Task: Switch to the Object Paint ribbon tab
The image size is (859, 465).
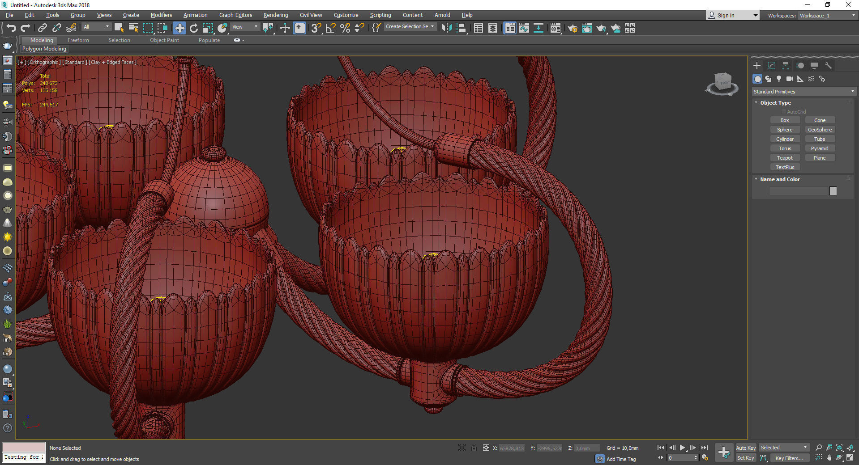Action: tap(164, 40)
